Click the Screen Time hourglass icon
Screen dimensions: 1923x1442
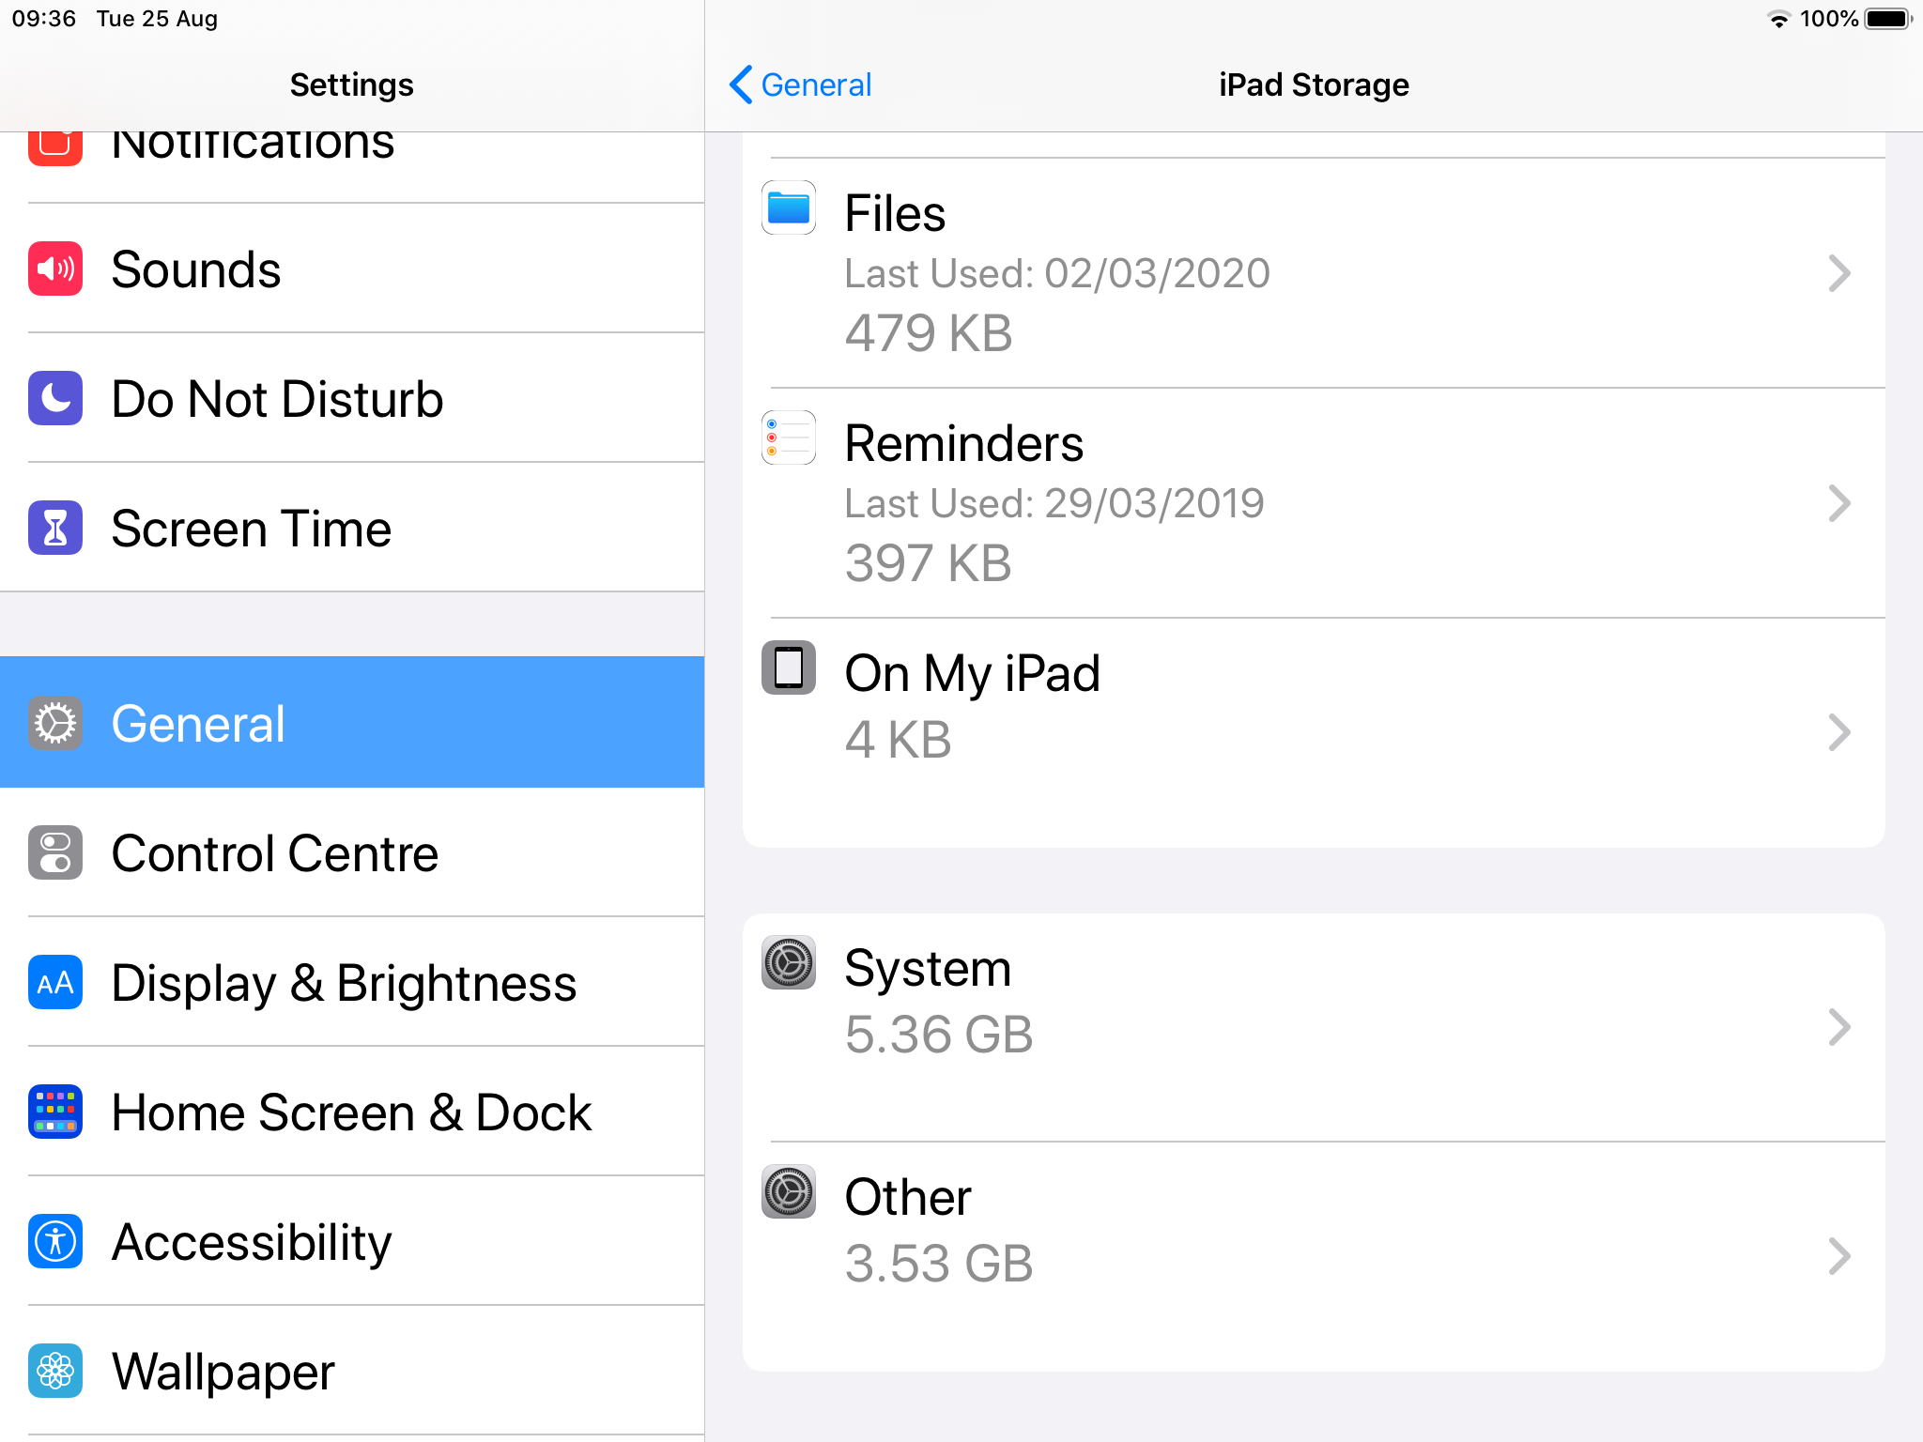point(54,528)
